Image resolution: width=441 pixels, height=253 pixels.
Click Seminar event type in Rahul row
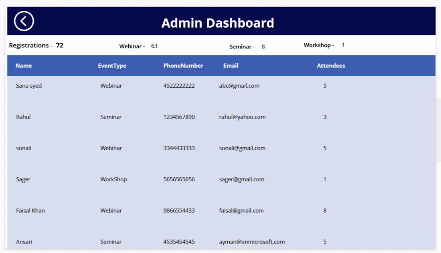coord(111,117)
